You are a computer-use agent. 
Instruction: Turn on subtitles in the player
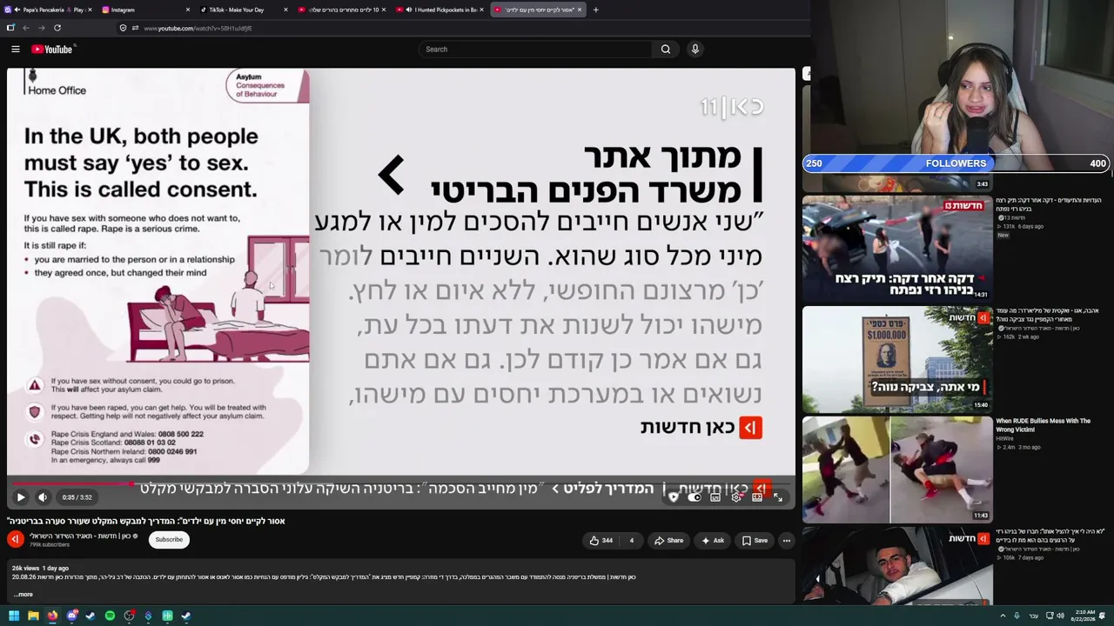[715, 497]
